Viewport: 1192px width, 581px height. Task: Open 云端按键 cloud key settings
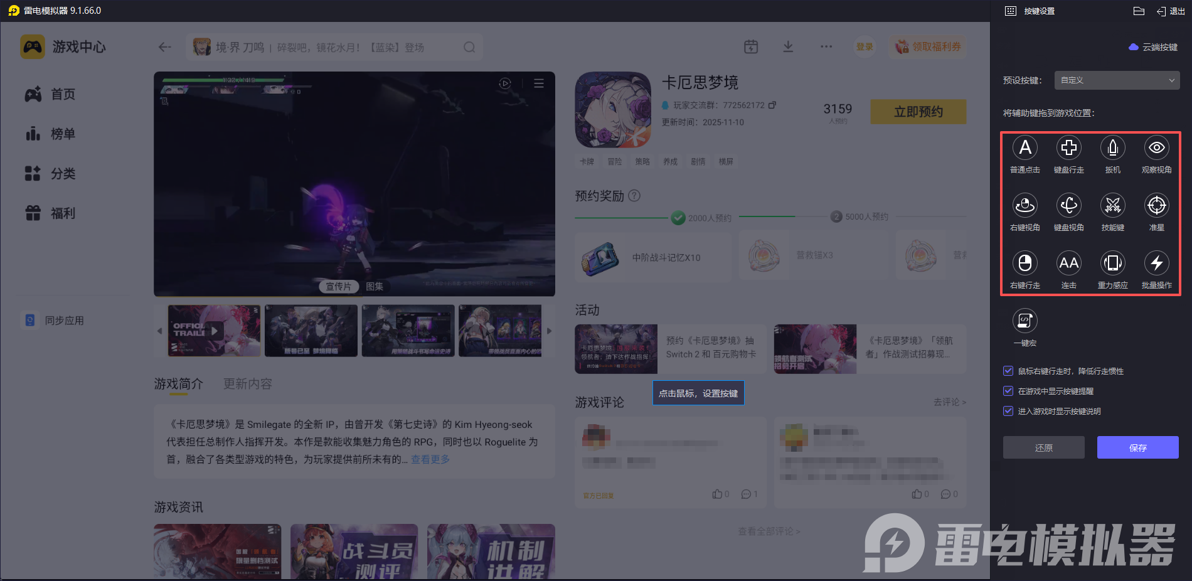[1153, 47]
